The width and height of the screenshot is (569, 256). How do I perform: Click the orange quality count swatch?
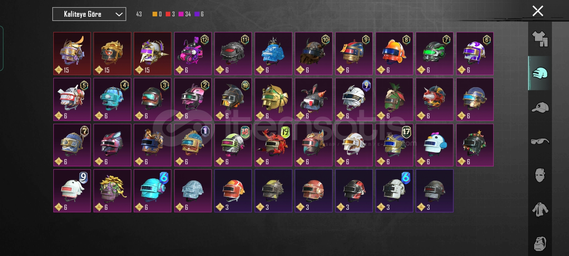click(x=155, y=14)
